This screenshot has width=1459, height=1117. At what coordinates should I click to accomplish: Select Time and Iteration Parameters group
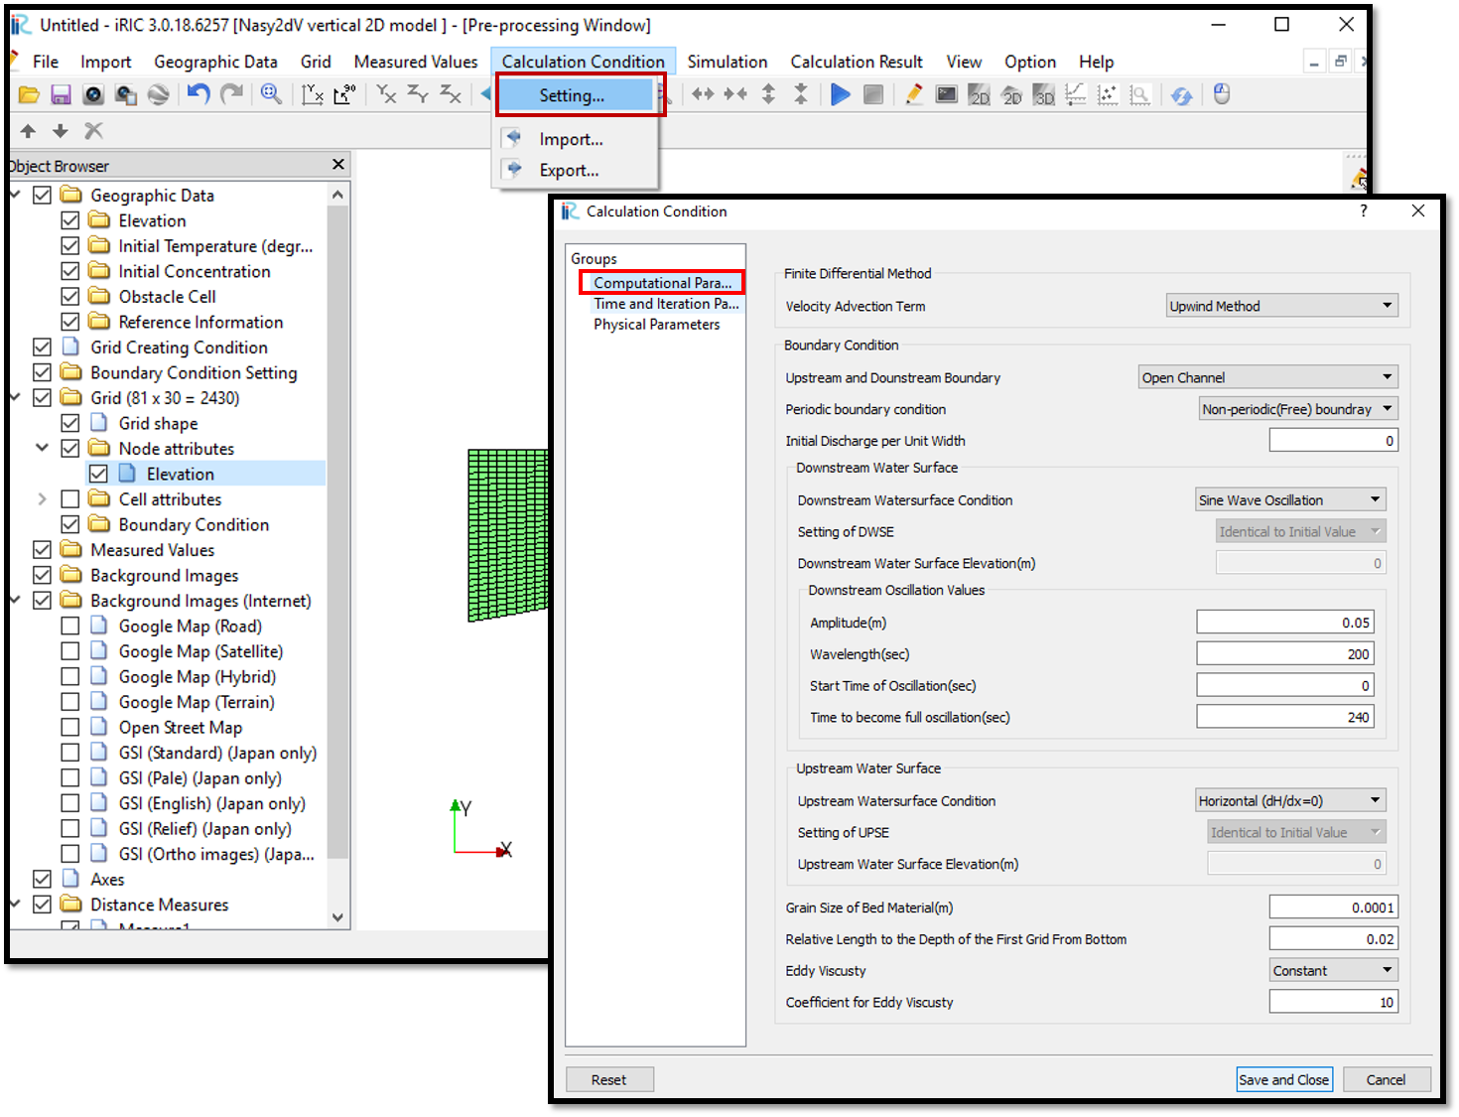[x=666, y=304]
